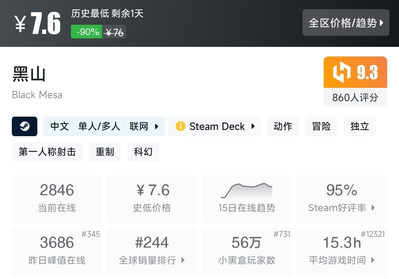Open the Steam positive review rate arrow
This screenshot has height=279, width=399.
[373, 208]
